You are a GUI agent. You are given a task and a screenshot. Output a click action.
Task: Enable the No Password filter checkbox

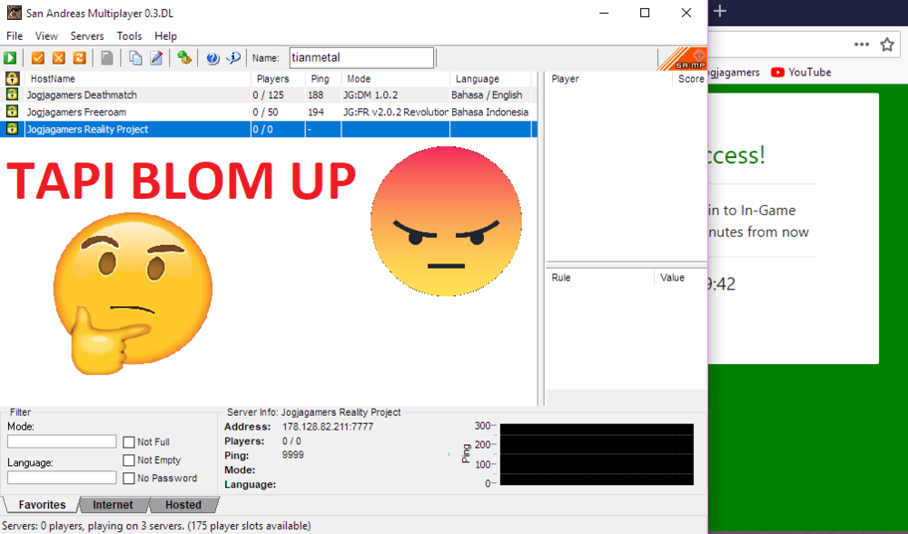129,479
